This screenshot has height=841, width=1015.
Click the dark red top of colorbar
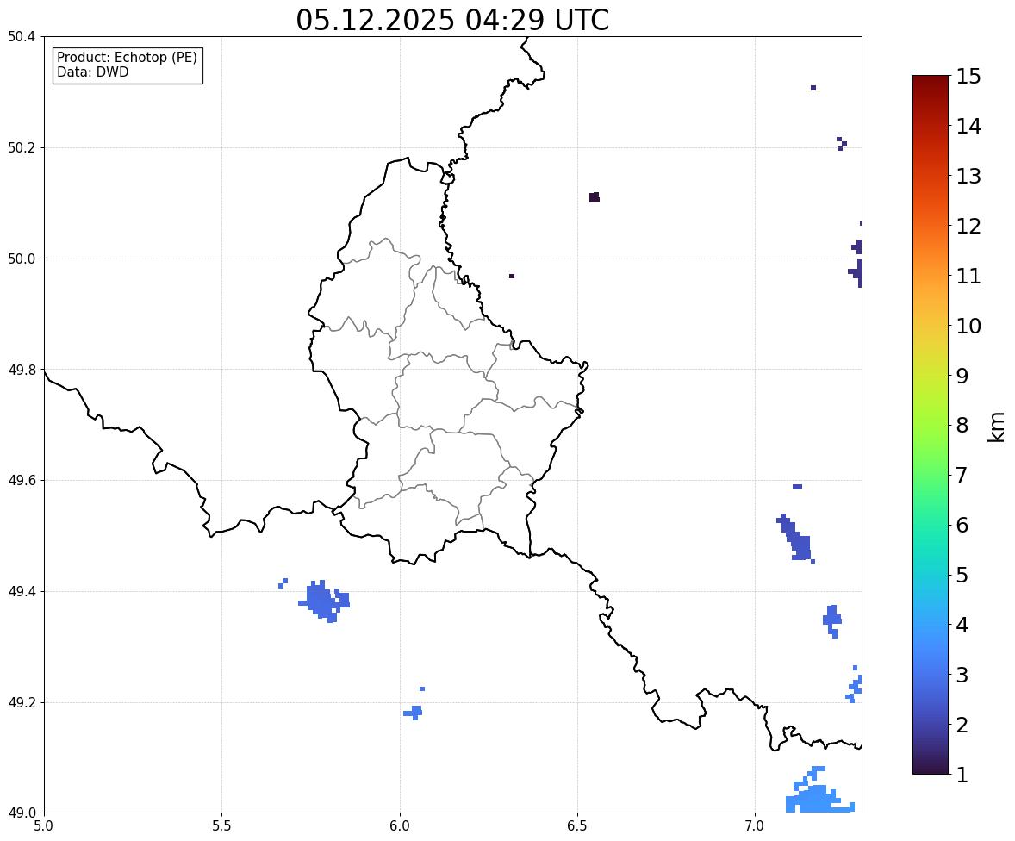(931, 84)
